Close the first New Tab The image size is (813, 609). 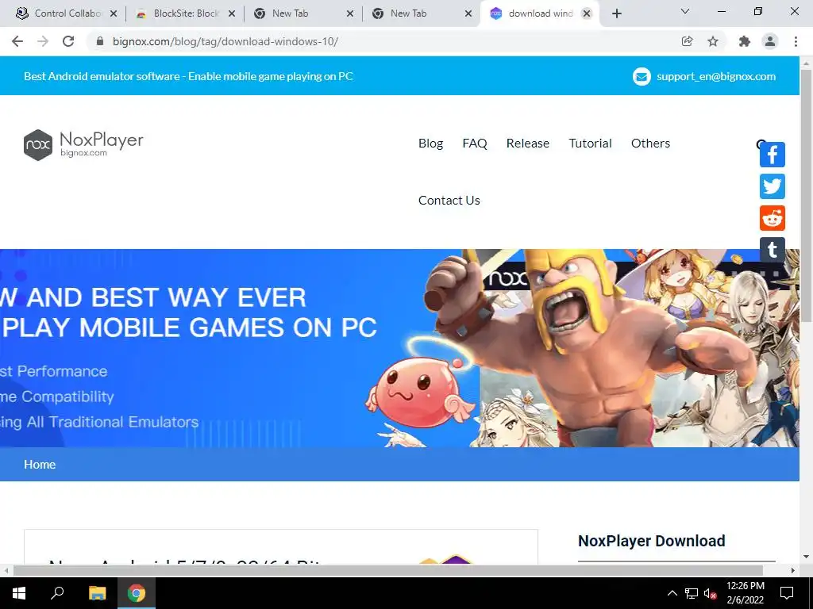click(x=350, y=13)
